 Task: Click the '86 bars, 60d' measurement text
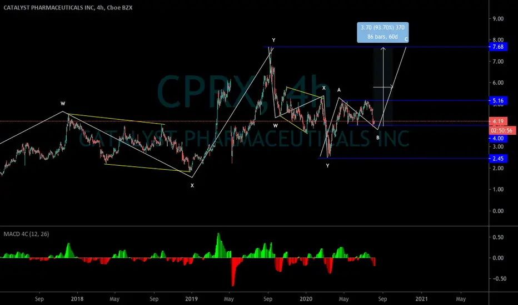tap(382, 37)
